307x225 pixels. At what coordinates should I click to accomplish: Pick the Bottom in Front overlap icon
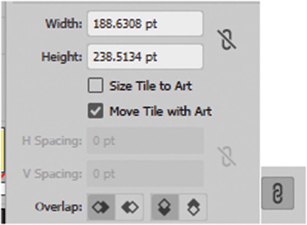pyautogui.click(x=193, y=207)
